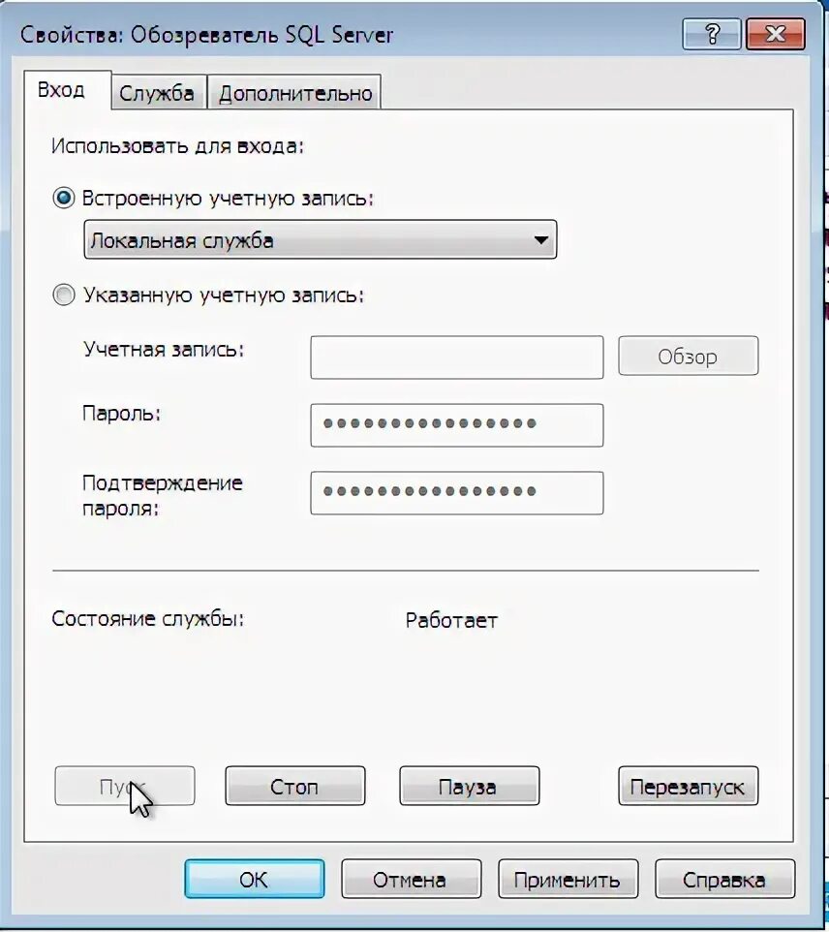This screenshot has width=829, height=932.
Task: Select the built-in account radio button
Action: [64, 198]
